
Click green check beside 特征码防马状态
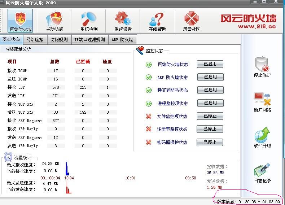coord(149,90)
